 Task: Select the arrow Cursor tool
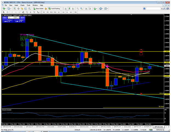(x=4, y=12)
